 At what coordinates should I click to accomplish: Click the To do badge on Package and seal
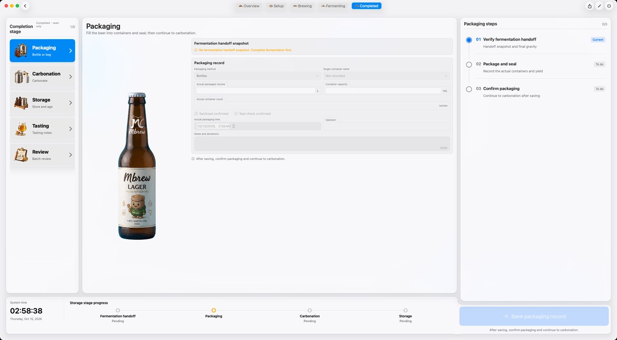point(600,64)
